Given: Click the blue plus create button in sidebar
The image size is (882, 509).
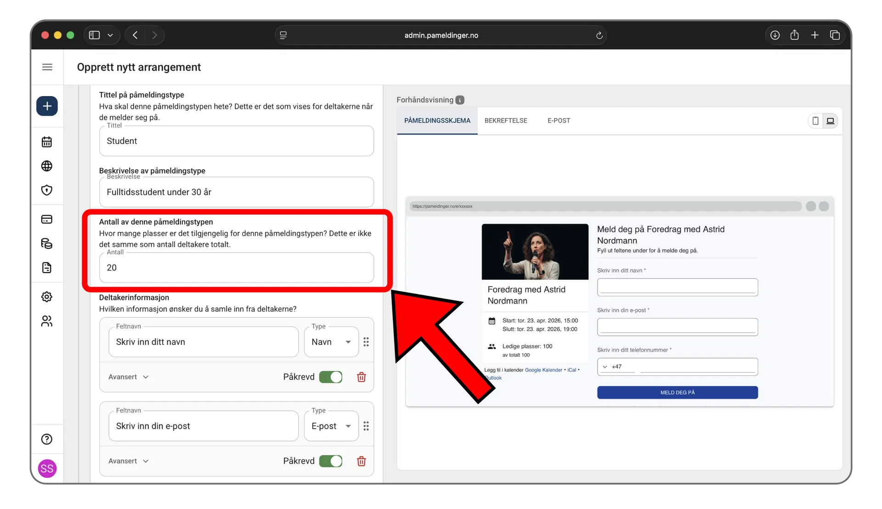Looking at the screenshot, I should point(47,106).
